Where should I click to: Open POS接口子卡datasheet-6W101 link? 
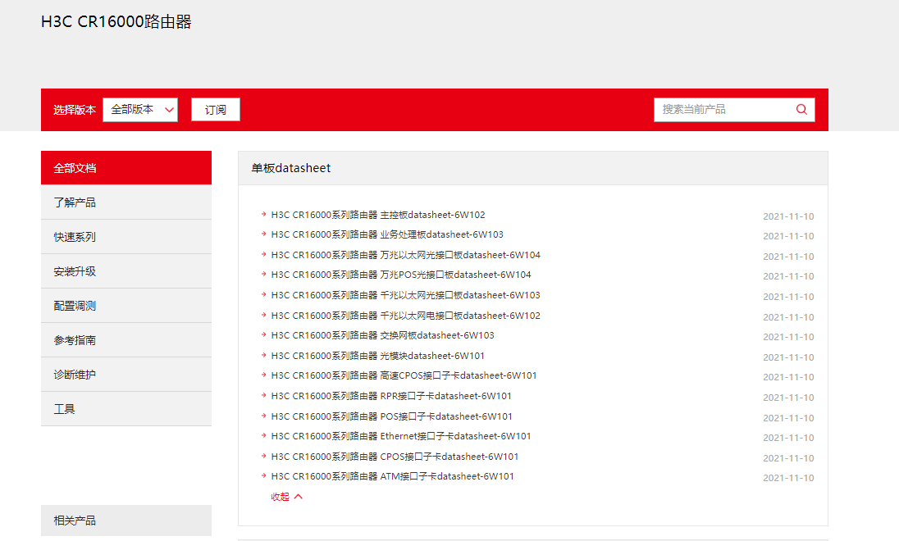coord(391,416)
